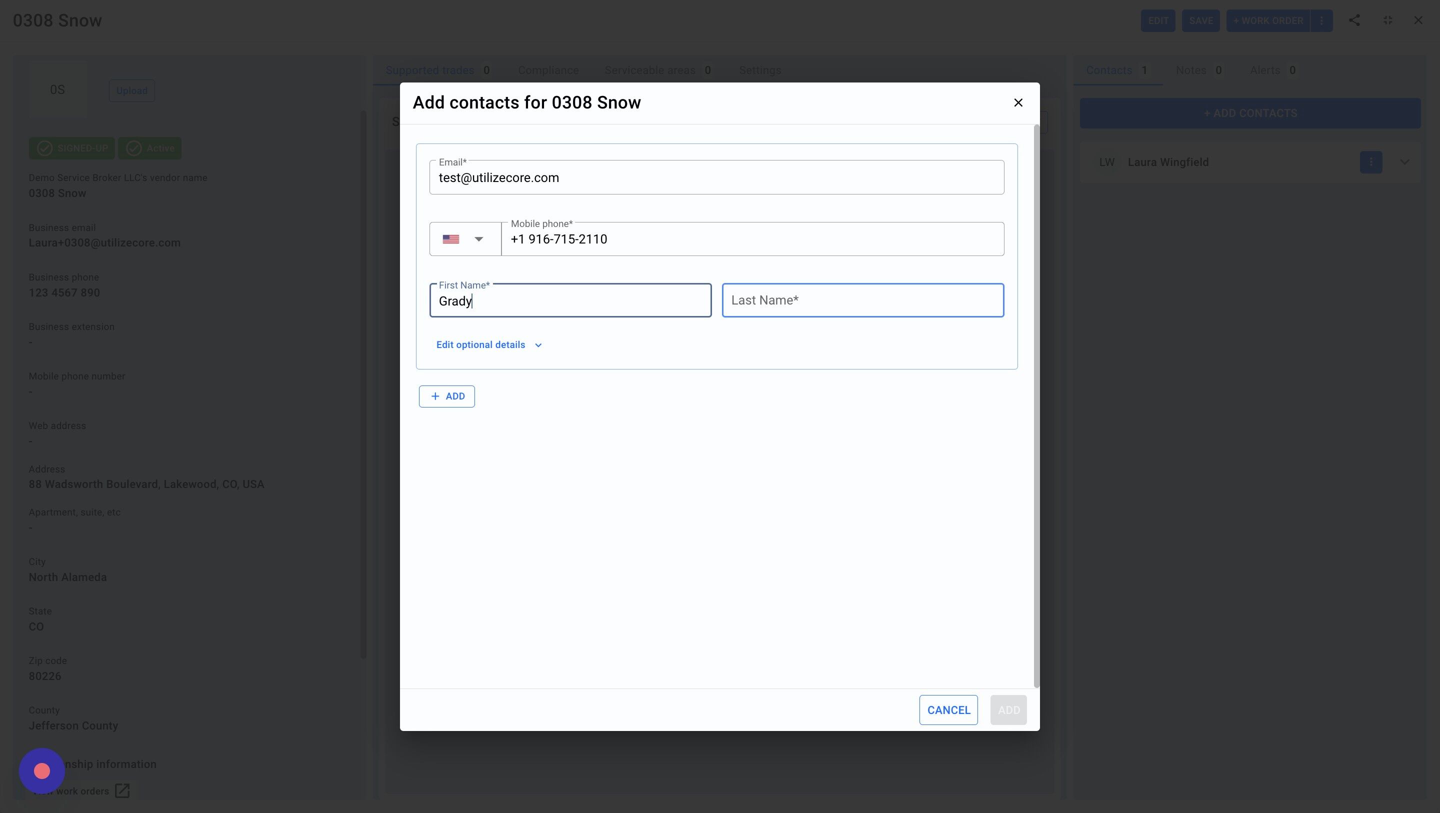Image resolution: width=1440 pixels, height=813 pixels.
Task: Close the Add contacts dialog with X
Action: (1018, 103)
